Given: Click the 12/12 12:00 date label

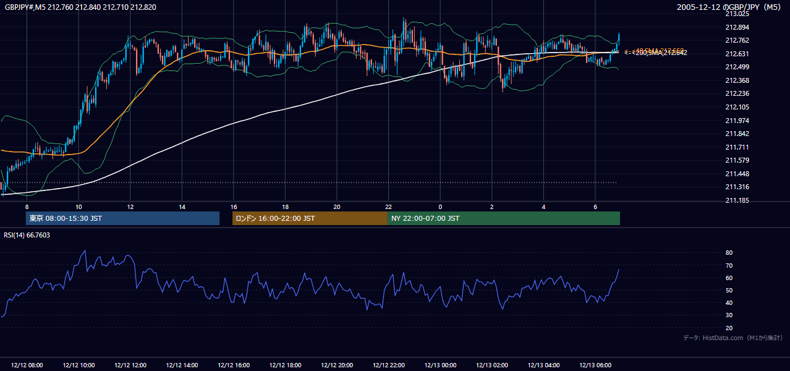Looking at the screenshot, I should coord(130,365).
